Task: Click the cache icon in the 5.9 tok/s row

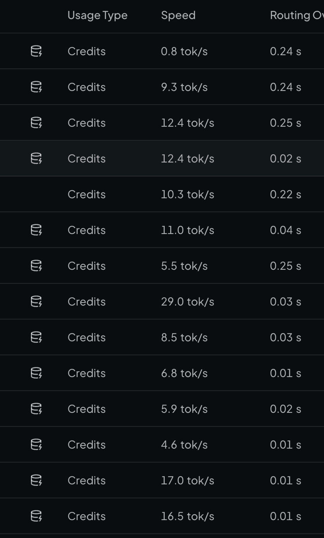Action: point(36,409)
